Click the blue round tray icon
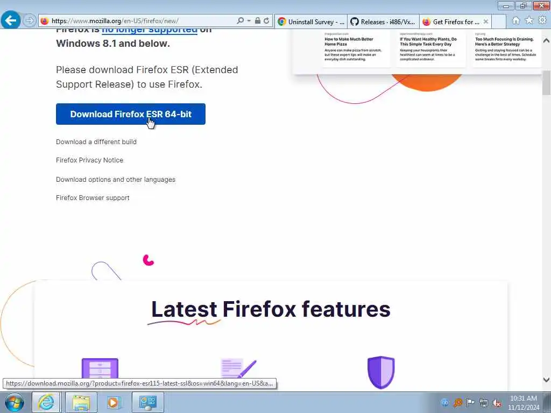Viewport: 551px width, 413px height. (444, 403)
